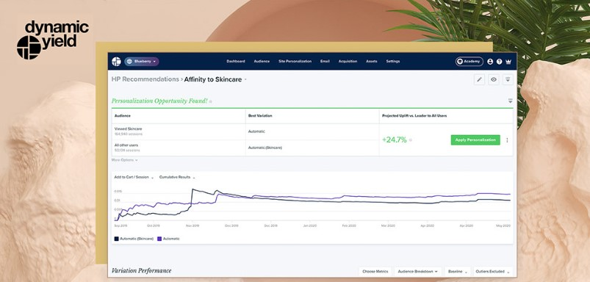Click the Automatic (Skincare) variation cell in the table

(265, 148)
